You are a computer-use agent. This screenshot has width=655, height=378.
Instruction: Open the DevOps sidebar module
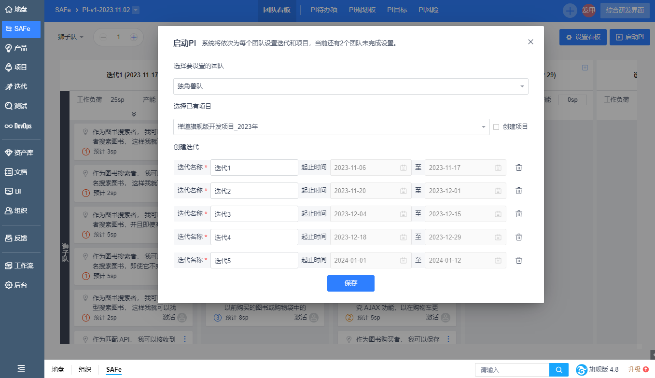(x=22, y=126)
